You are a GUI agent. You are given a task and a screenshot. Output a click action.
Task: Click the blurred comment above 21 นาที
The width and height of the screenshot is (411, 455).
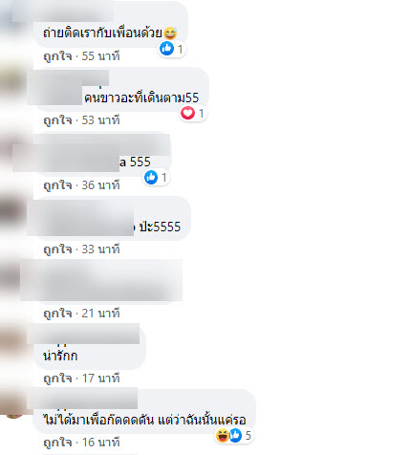pyautogui.click(x=101, y=280)
